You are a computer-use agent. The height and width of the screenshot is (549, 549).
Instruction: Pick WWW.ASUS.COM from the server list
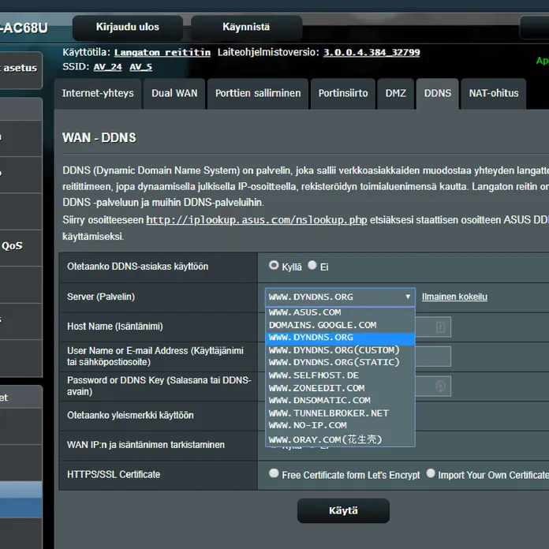(305, 312)
